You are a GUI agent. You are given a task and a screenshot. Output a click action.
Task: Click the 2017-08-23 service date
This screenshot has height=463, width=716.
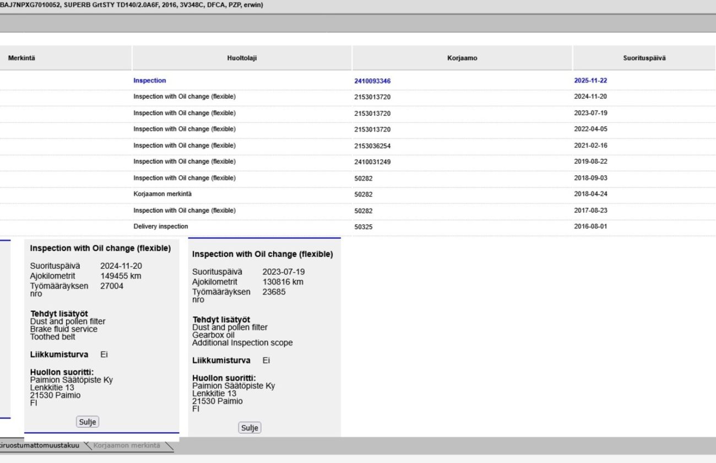590,211
